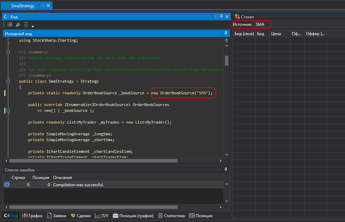345x222 pixels.
Task: Click error list horizontal scrollbar thumb
Action: 93,207
